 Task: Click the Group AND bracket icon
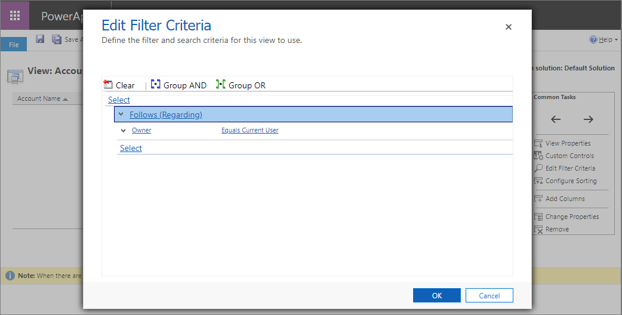(x=155, y=84)
